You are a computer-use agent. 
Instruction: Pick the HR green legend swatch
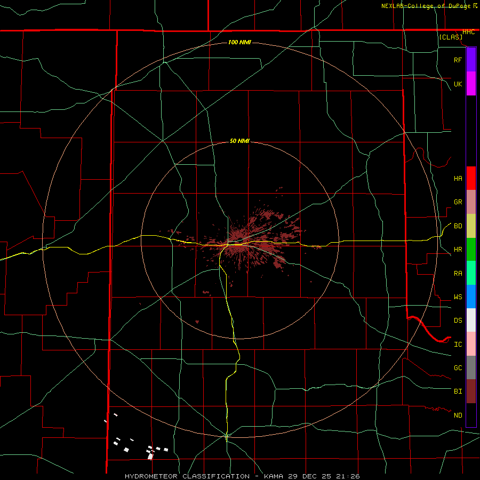(471, 250)
